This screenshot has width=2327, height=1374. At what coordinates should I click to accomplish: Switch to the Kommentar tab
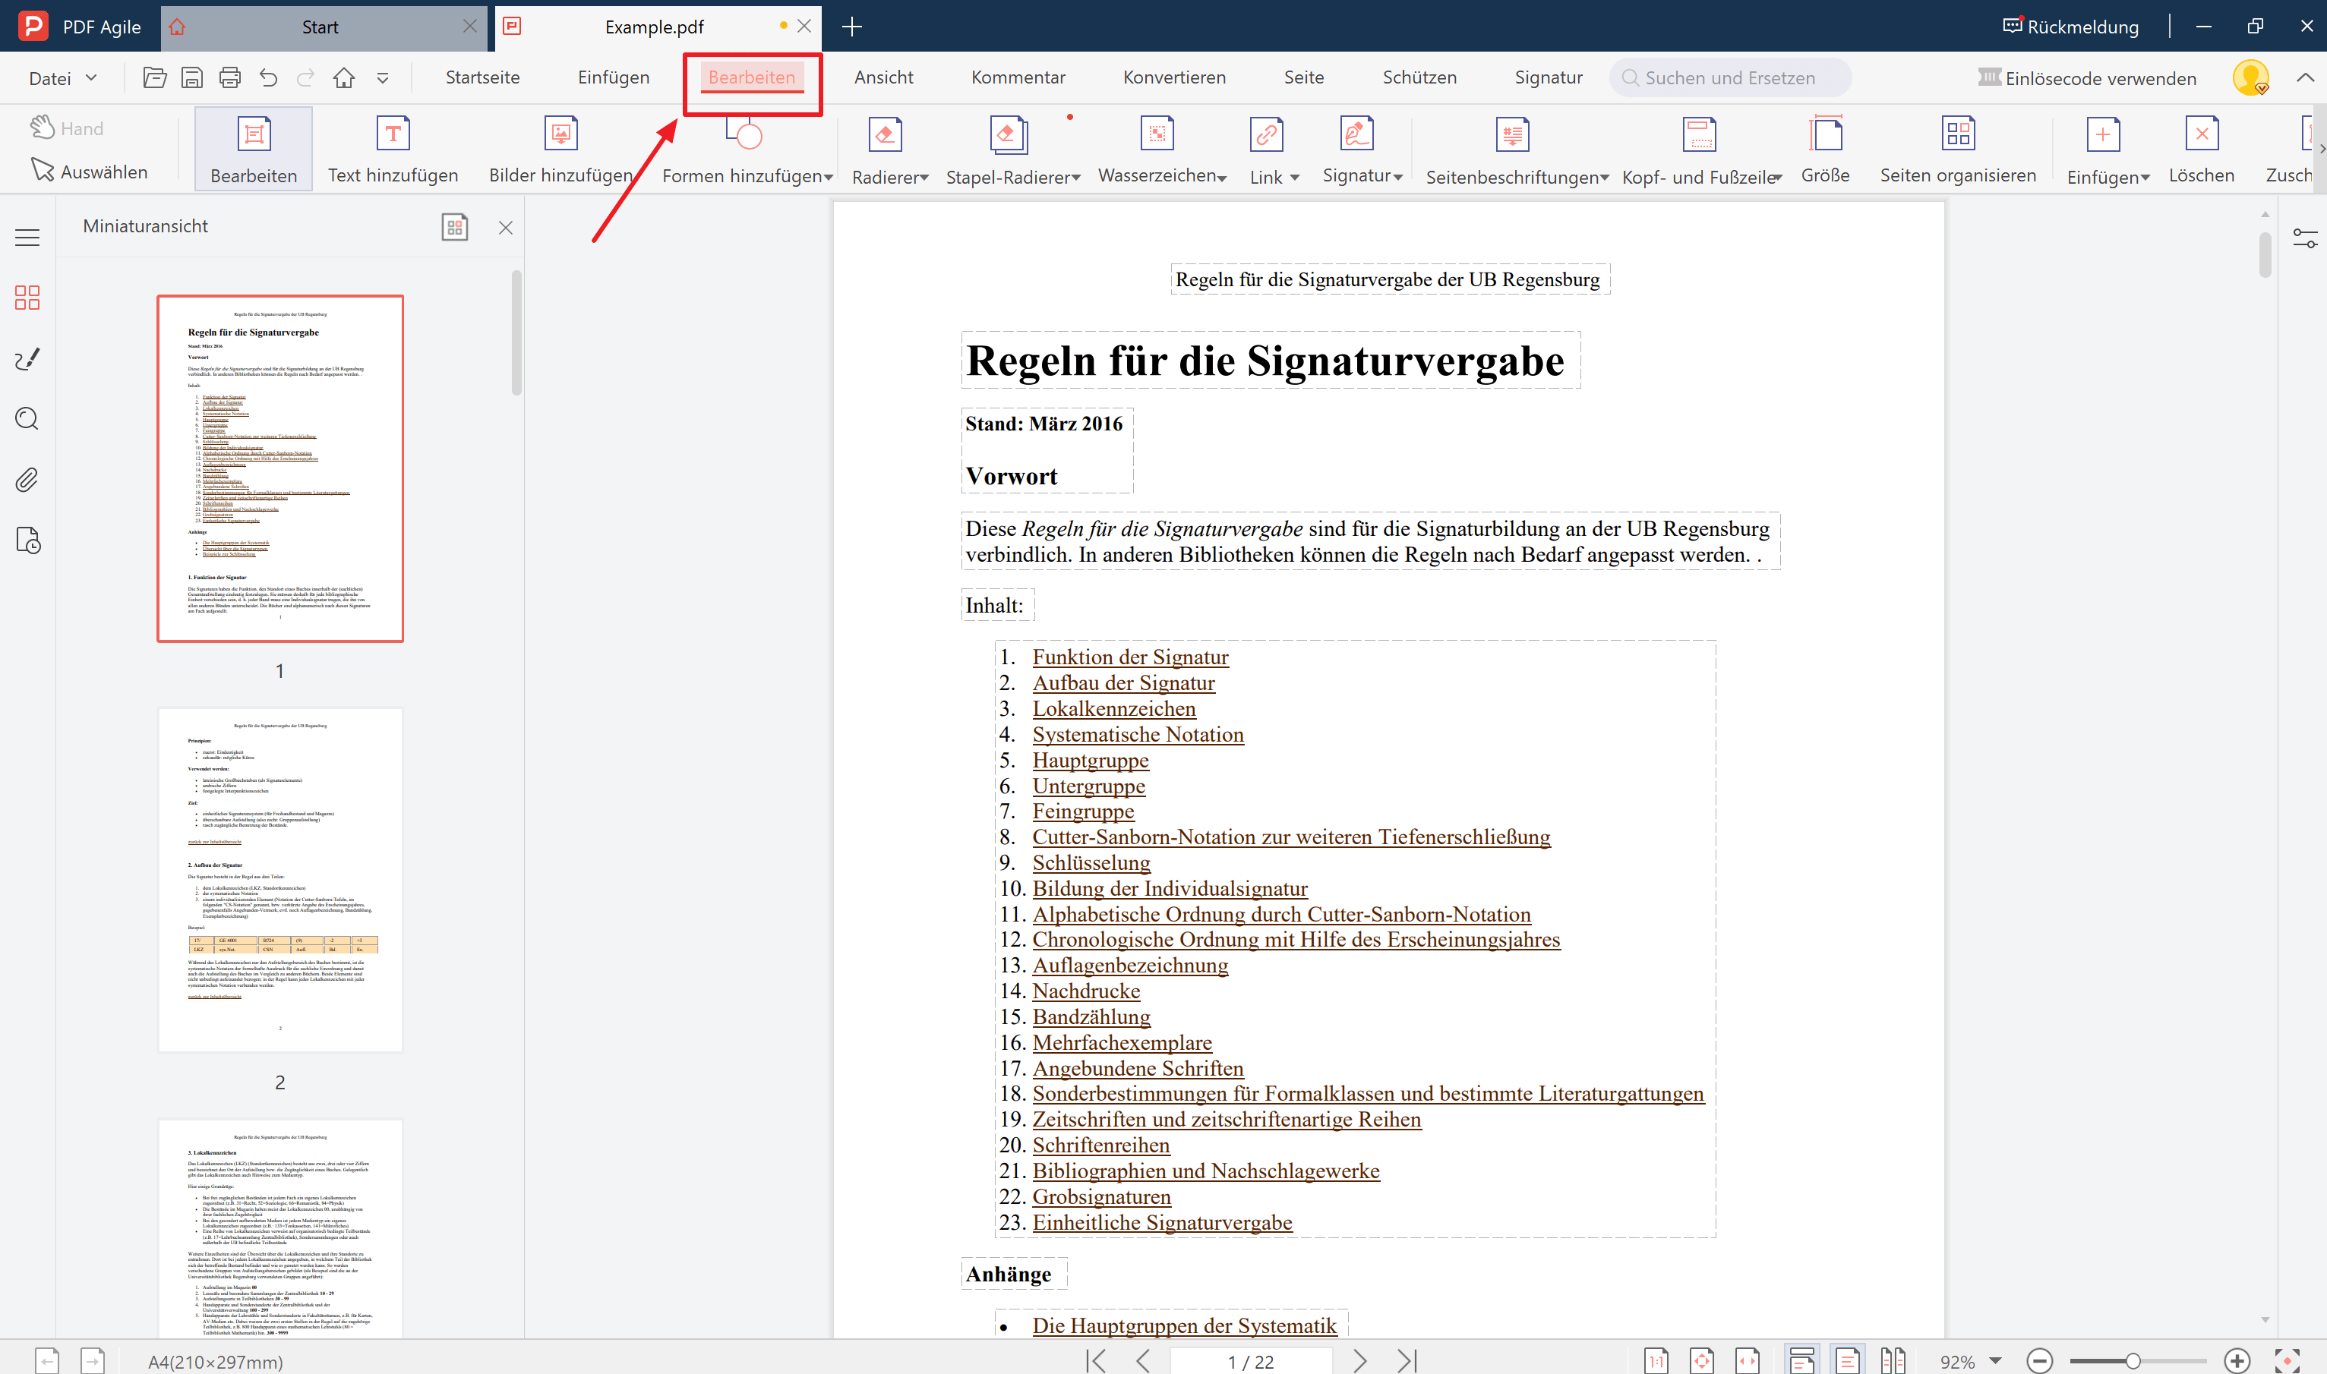coord(1018,77)
